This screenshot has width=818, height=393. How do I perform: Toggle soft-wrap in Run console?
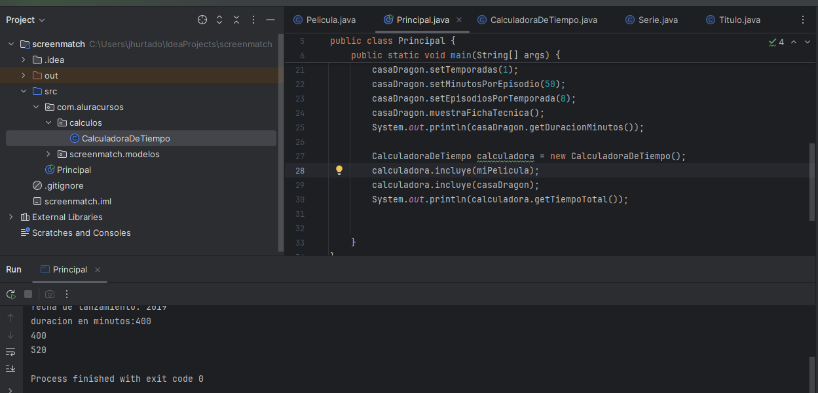[x=10, y=352]
